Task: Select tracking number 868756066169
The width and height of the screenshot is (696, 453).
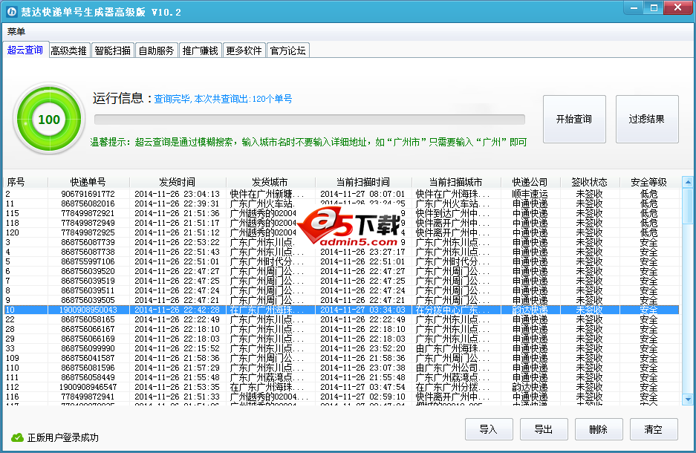Action: tap(88, 339)
